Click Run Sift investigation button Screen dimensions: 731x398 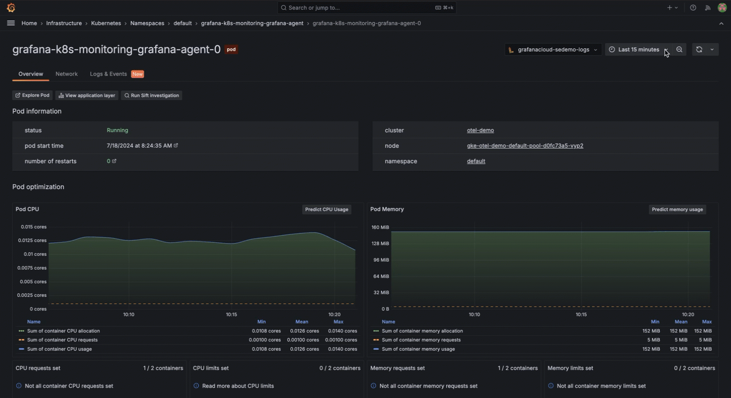coord(151,95)
